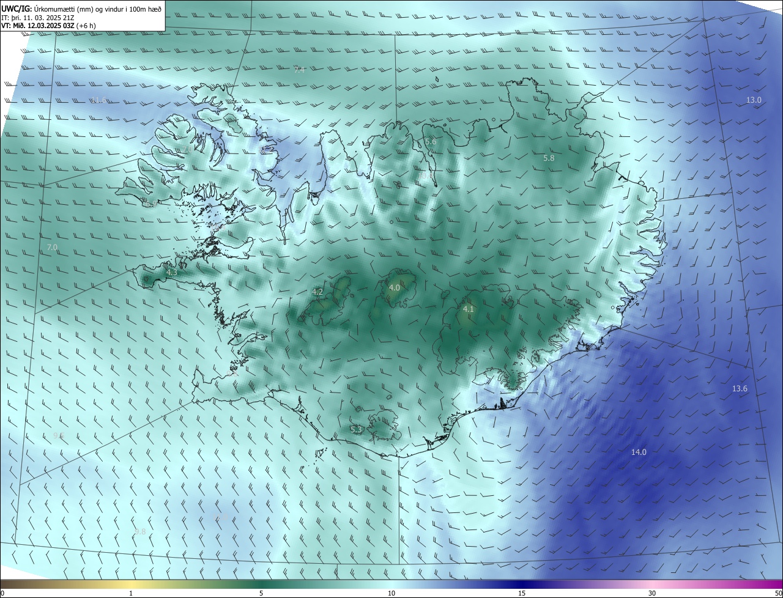Click the colorbar tick label 15
This screenshot has height=598, width=783.
522,593
